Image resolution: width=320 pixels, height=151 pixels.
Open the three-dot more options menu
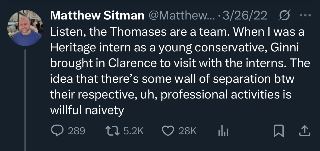point(306,16)
